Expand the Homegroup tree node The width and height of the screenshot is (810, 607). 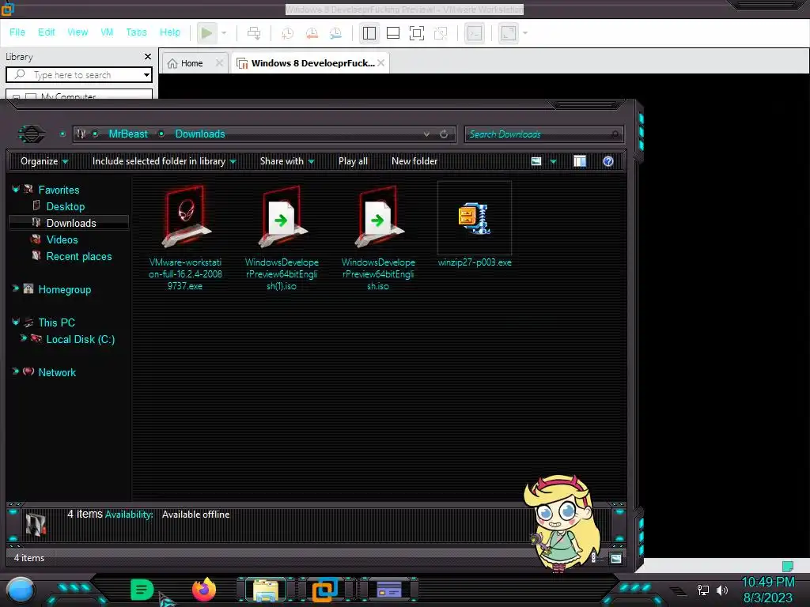tap(16, 288)
